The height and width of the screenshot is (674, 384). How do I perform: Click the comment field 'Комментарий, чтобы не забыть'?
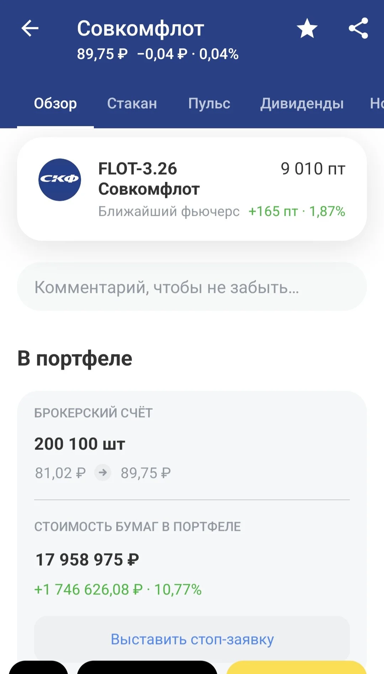pyautogui.click(x=192, y=287)
